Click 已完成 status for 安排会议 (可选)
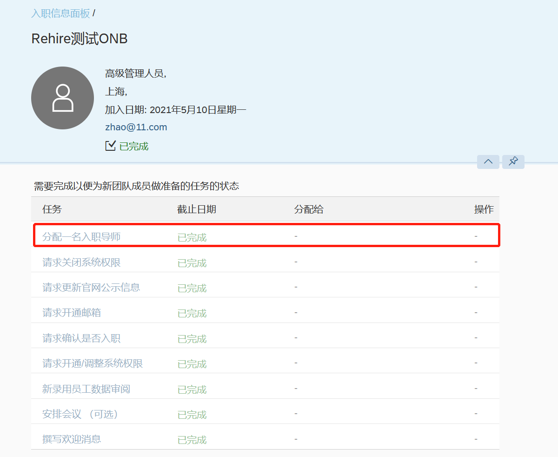558x457 pixels. [x=192, y=415]
